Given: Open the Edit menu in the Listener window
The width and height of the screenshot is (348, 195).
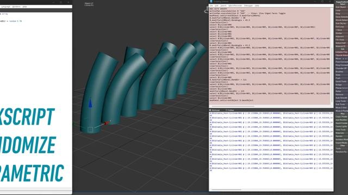Looking at the screenshot, I should coord(216,5).
